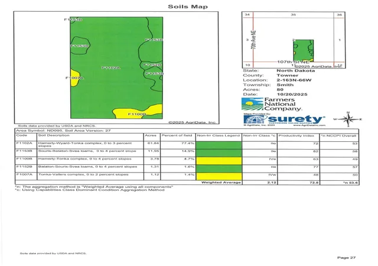Screen dimensions: 378x266
Task: Select code cell "F1102A" in the table
Action: click(x=24, y=143)
